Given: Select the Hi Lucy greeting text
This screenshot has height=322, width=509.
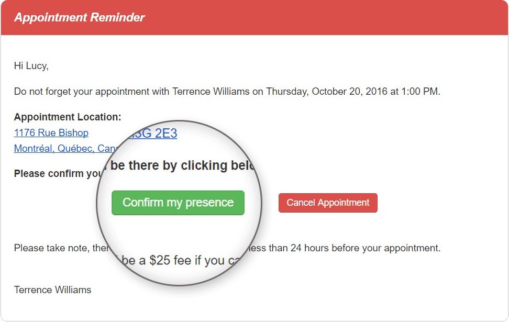Looking at the screenshot, I should coord(31,66).
